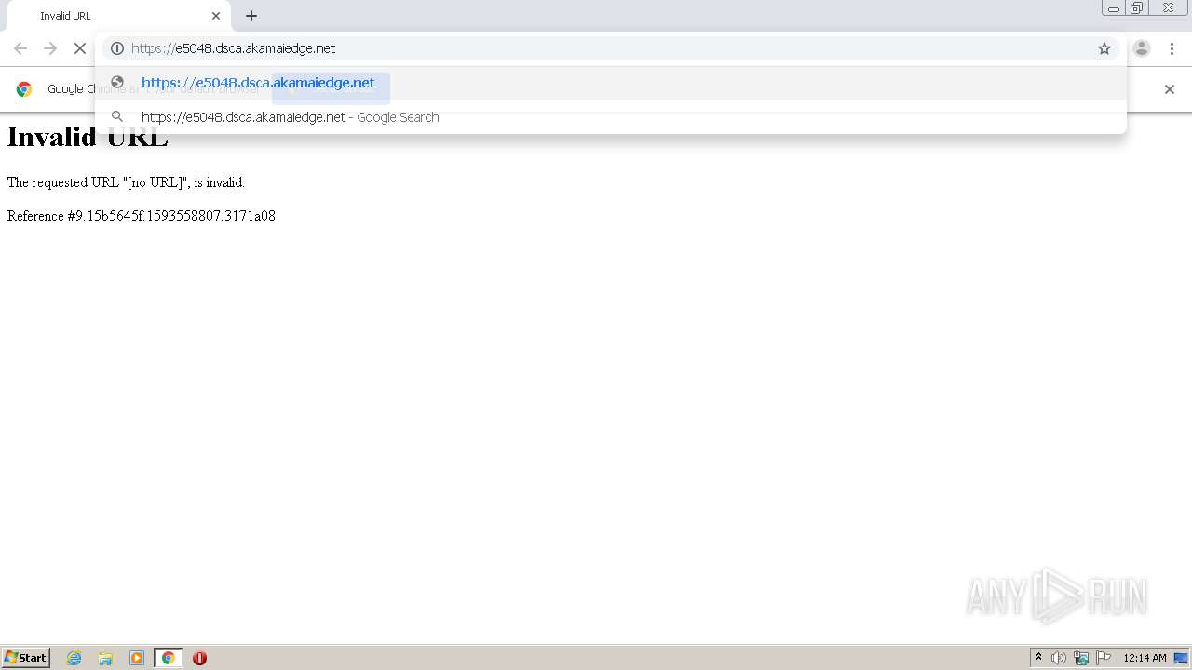Open the network status tray icon
1192x670 pixels.
click(x=1081, y=658)
